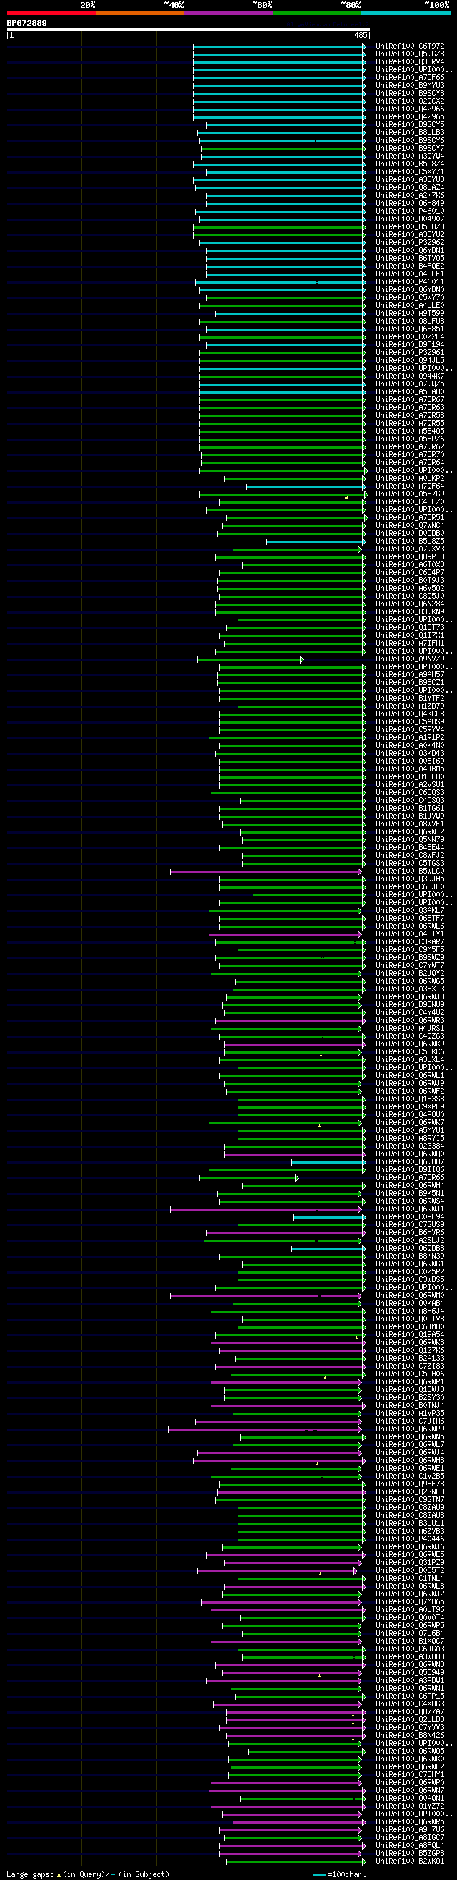Click the white query sequence ruler bar
The image size is (457, 1880).
189,30
